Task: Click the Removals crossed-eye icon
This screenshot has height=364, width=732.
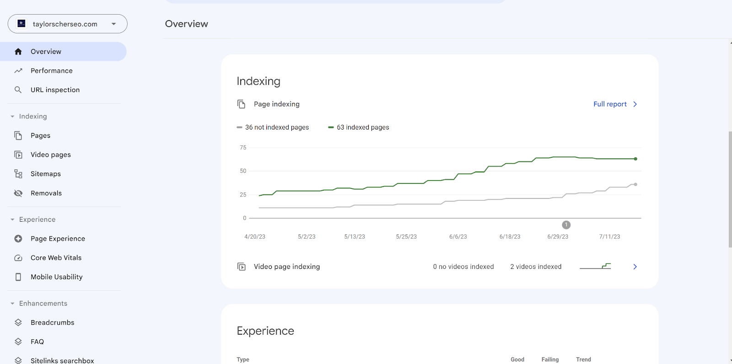Action: point(18,193)
